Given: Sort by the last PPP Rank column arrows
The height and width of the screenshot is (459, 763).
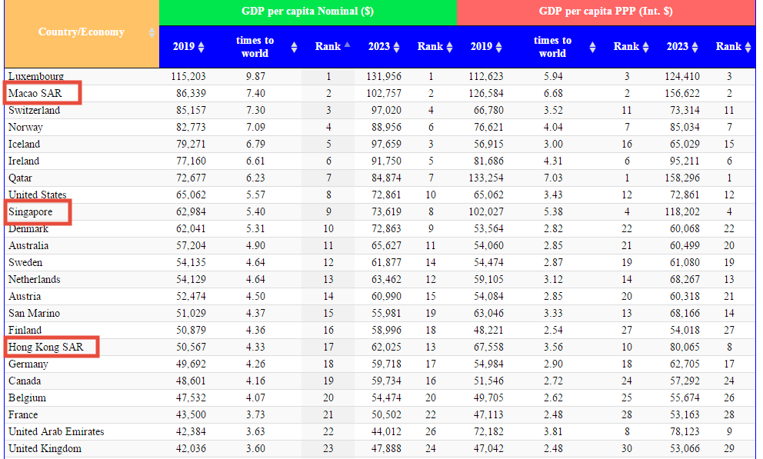Looking at the screenshot, I should 747,47.
